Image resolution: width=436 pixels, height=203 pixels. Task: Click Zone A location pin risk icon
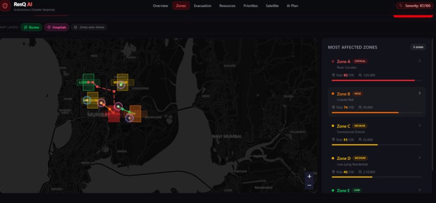333,75
